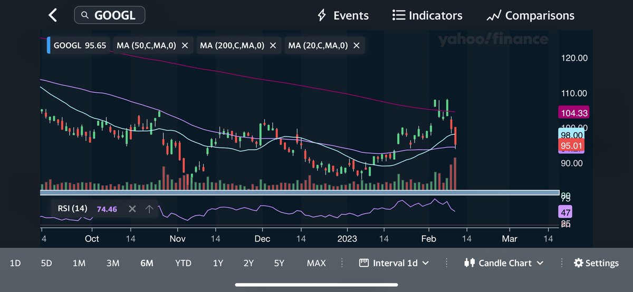Open the Indicators list
This screenshot has height=292, width=633.
pyautogui.click(x=427, y=15)
